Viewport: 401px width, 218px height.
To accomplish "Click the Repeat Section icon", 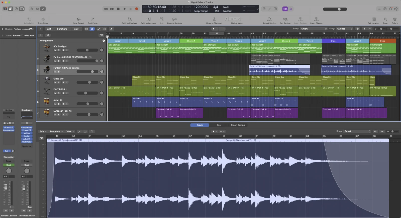I will [269, 19].
